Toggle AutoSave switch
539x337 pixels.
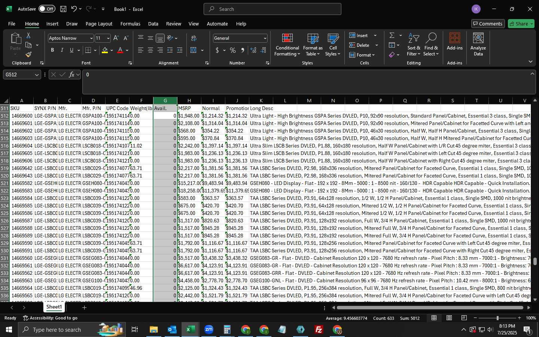point(47,9)
